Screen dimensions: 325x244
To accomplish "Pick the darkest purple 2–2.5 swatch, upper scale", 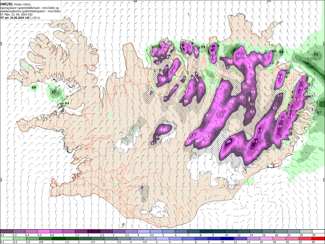I will click(x=94, y=232).
